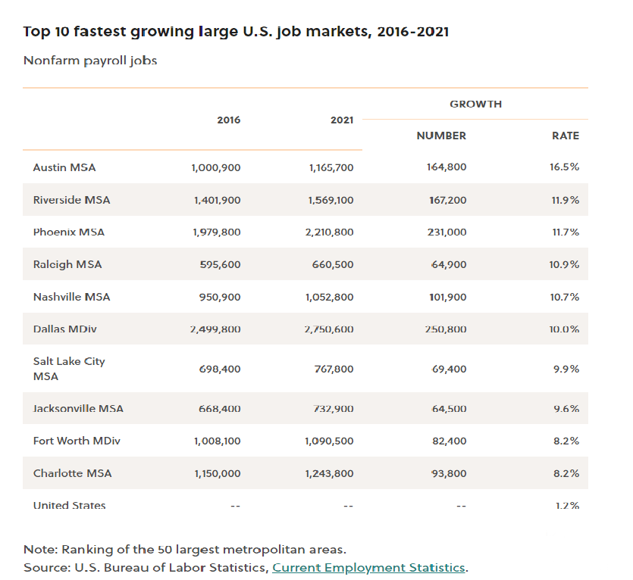Screen dimensions: 633x580
Task: Click the 'Nonfarm payroll jobs' subtitle
Action: tap(90, 61)
